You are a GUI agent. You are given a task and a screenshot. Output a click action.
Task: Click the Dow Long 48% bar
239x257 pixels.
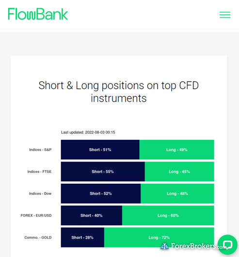tap(177, 193)
